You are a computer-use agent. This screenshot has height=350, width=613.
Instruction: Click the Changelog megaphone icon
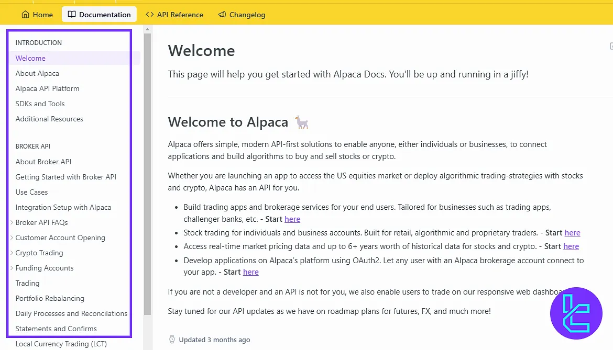(x=222, y=15)
